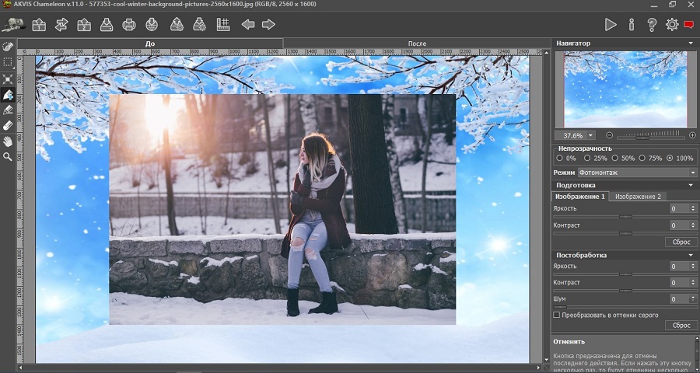The width and height of the screenshot is (700, 373).
Task: Click the swap images arrows icon
Action: (61, 25)
